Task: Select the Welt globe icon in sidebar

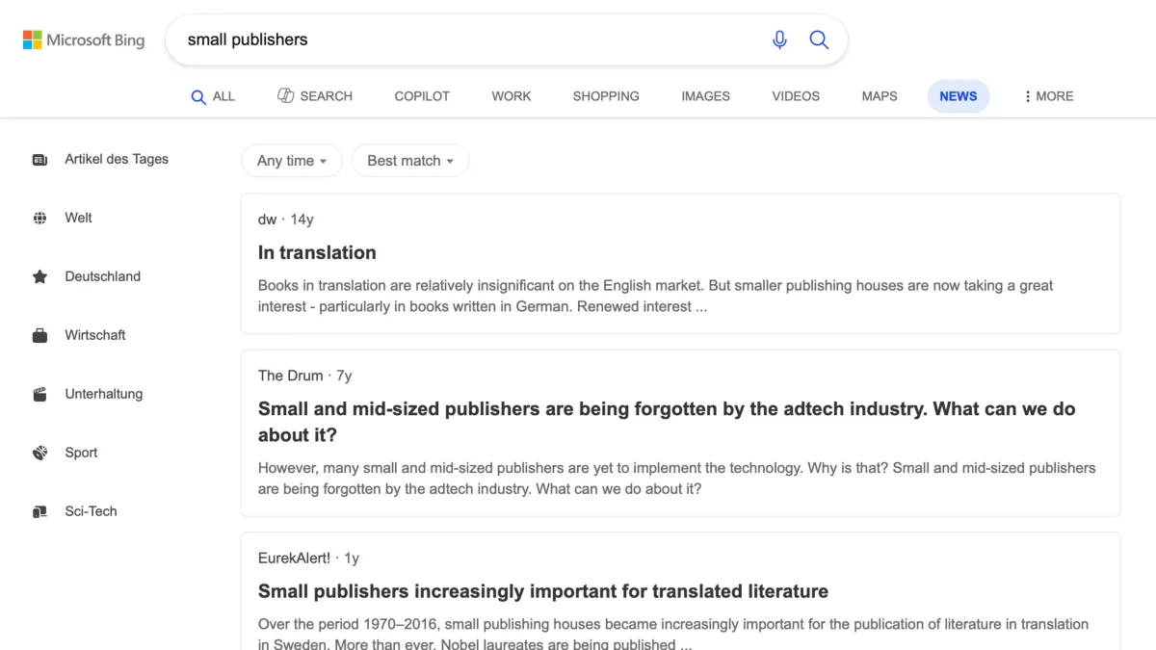Action: (39, 218)
